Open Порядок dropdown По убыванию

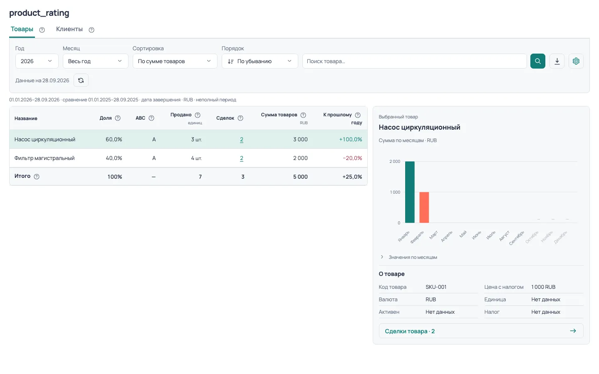pos(260,61)
